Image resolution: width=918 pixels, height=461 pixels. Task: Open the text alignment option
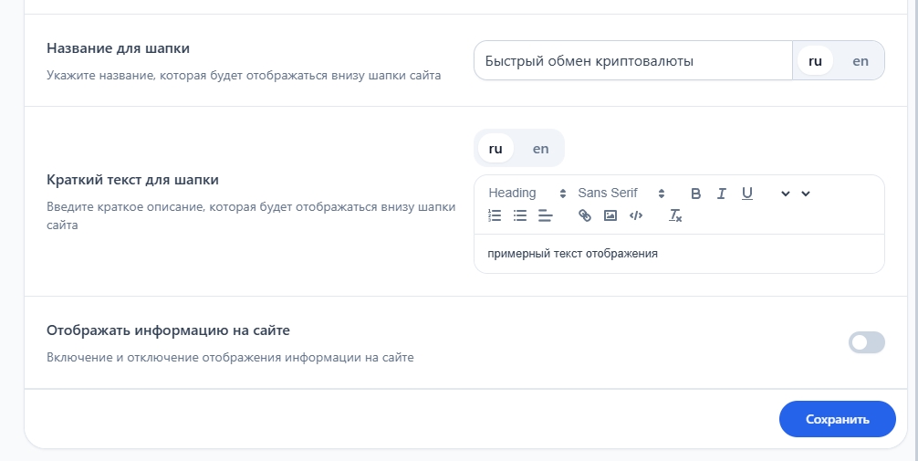point(546,216)
